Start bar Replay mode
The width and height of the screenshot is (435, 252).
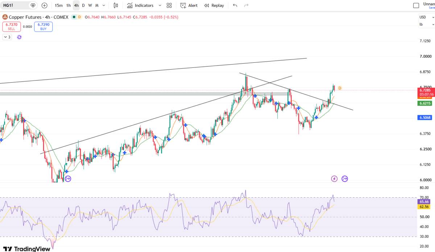(214, 5)
